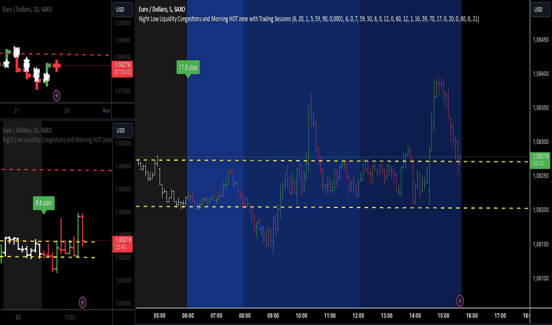Click the 1,08450 price level on main axis
552x325 pixels.
click(541, 40)
